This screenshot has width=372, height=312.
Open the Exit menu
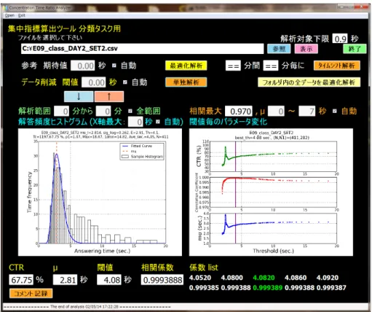click(22, 15)
